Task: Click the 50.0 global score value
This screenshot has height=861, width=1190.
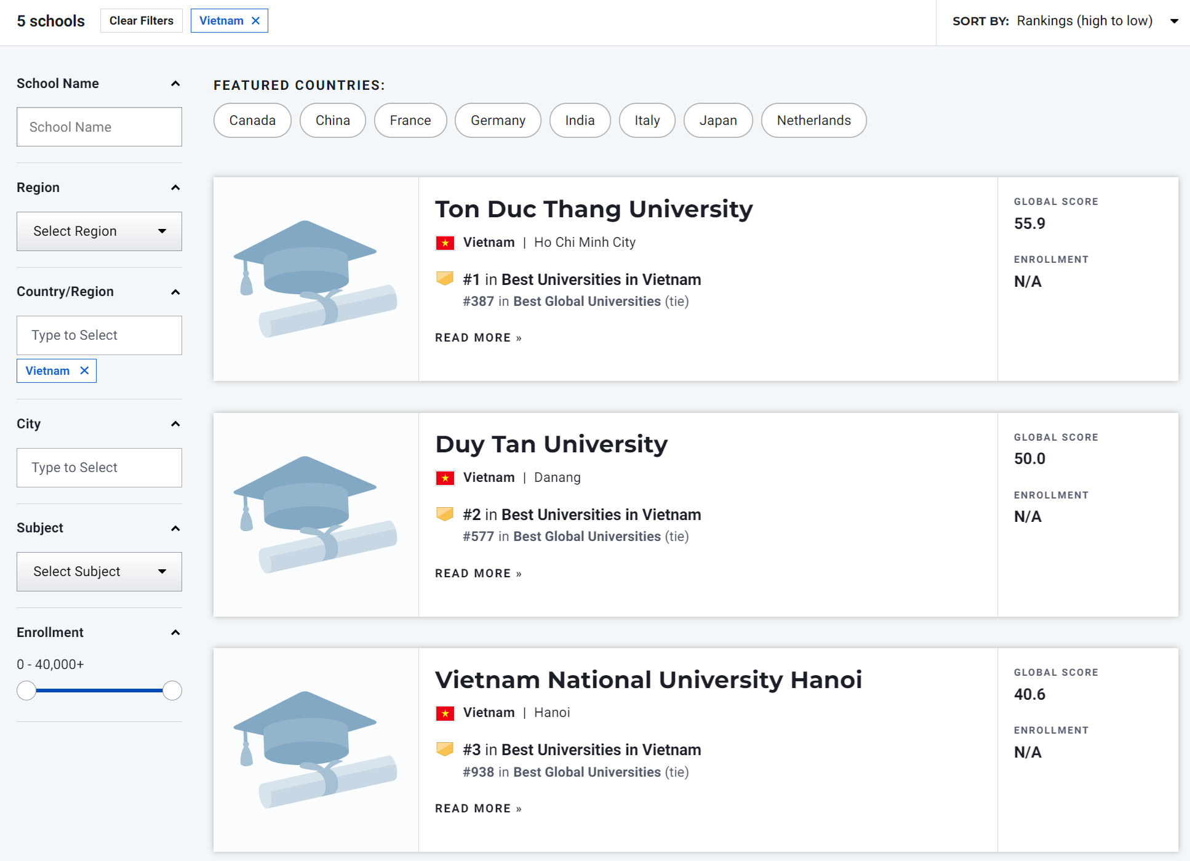Action: tap(1029, 459)
